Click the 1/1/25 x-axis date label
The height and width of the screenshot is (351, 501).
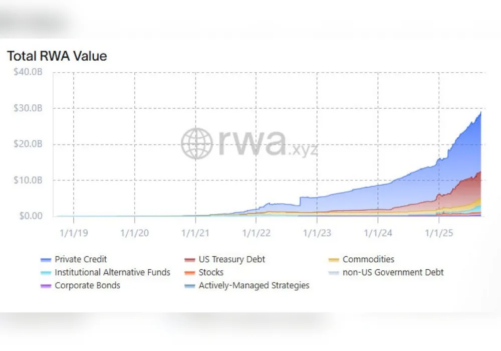click(439, 233)
